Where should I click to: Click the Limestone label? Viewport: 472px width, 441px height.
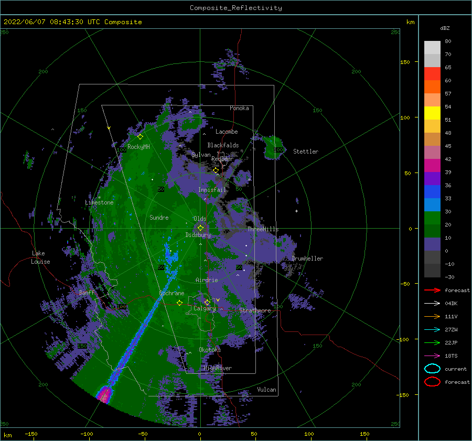[99, 202]
